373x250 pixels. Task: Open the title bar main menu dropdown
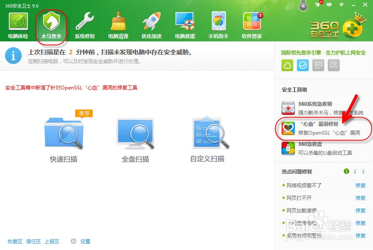pos(341,5)
